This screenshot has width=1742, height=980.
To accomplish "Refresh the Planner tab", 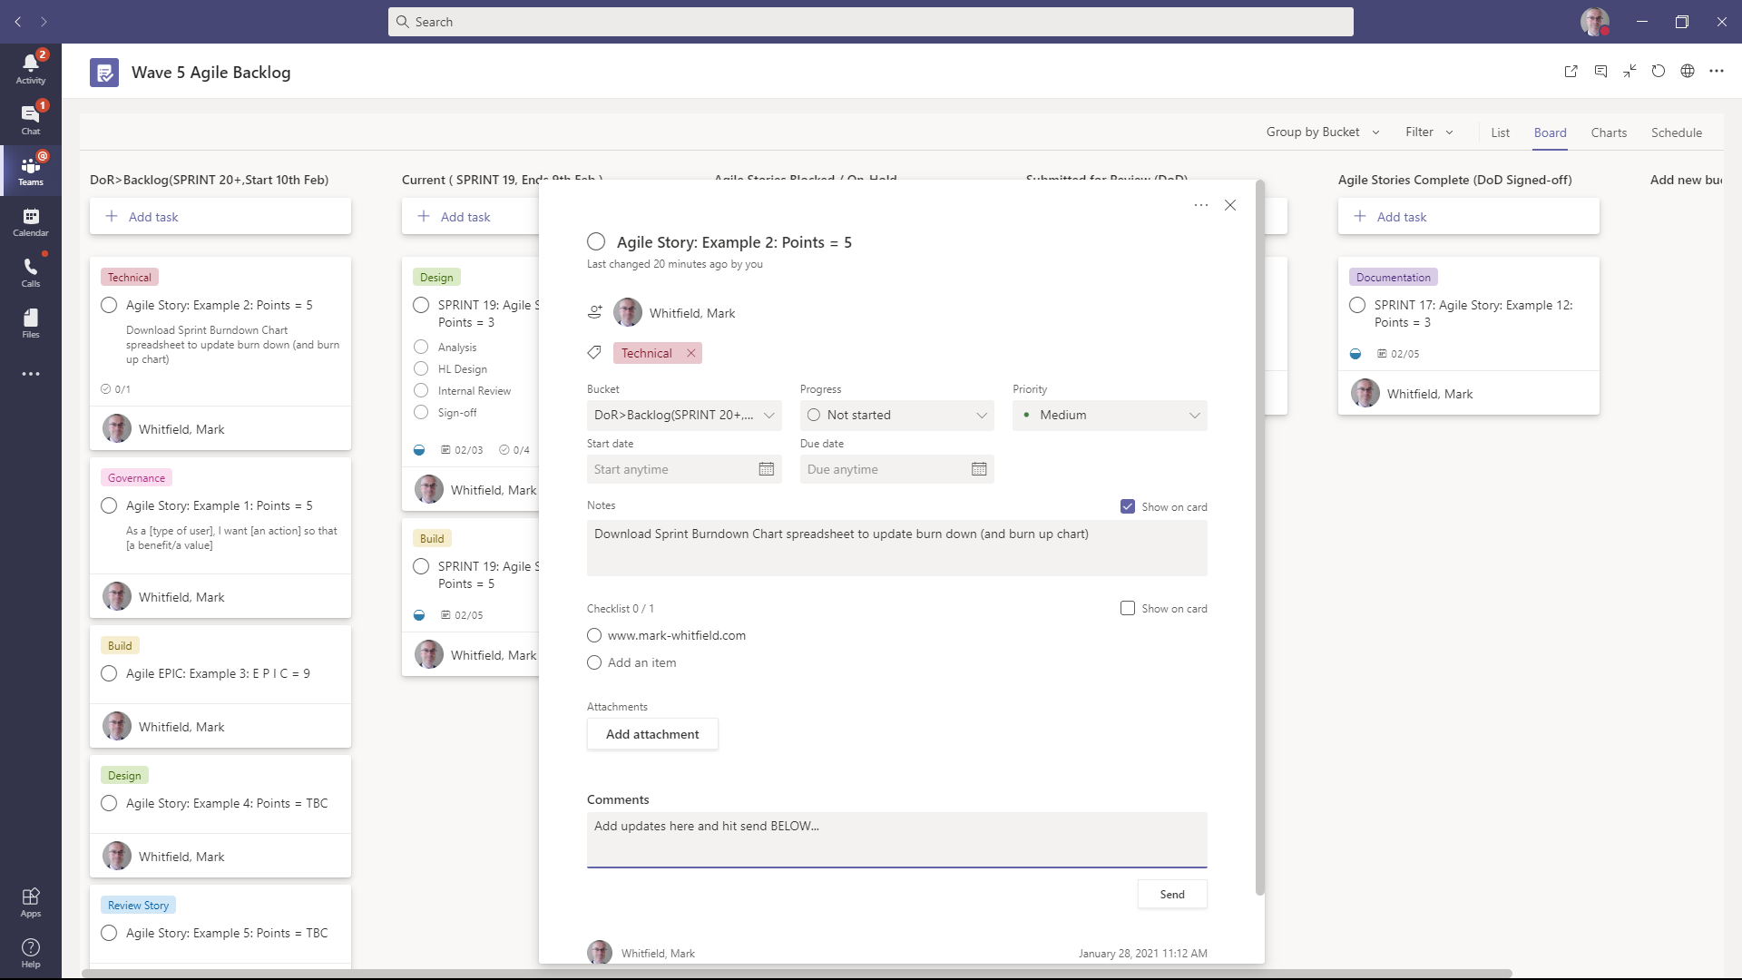I will coord(1659,72).
